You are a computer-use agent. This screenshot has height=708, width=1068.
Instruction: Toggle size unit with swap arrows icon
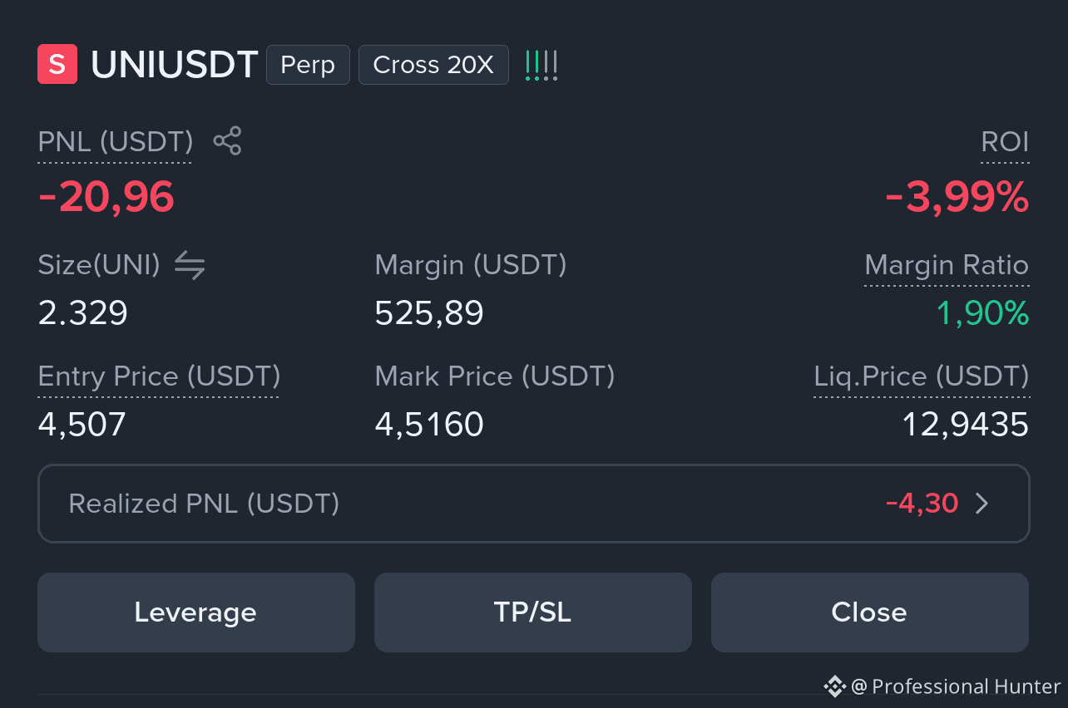pyautogui.click(x=190, y=266)
